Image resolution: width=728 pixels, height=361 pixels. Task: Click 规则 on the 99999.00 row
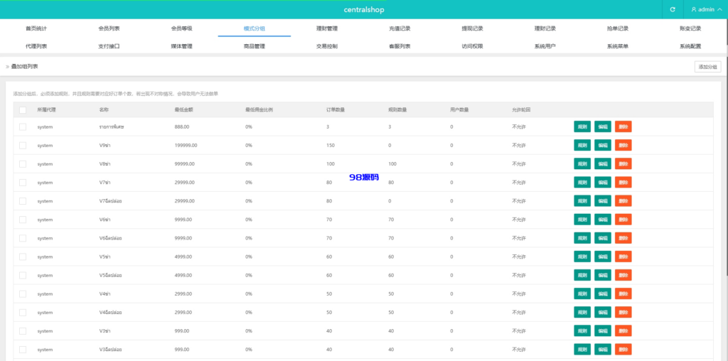[x=582, y=163]
